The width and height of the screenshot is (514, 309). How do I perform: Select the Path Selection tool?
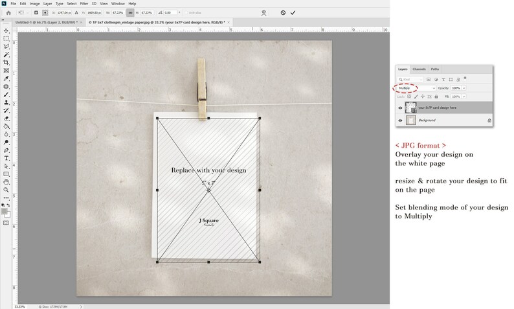tap(6, 166)
